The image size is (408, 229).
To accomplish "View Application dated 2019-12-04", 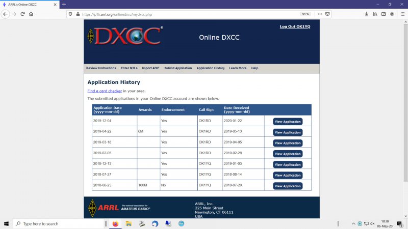I will (288, 122).
